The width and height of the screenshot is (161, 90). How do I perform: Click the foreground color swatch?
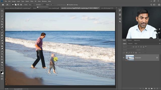pyautogui.click(x=1, y=72)
